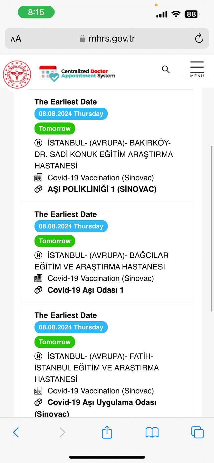Choose AŞI POLİKLİNİĞİ 1 (SINOVAC) clinic
The width and height of the screenshot is (214, 463).
coord(102,189)
